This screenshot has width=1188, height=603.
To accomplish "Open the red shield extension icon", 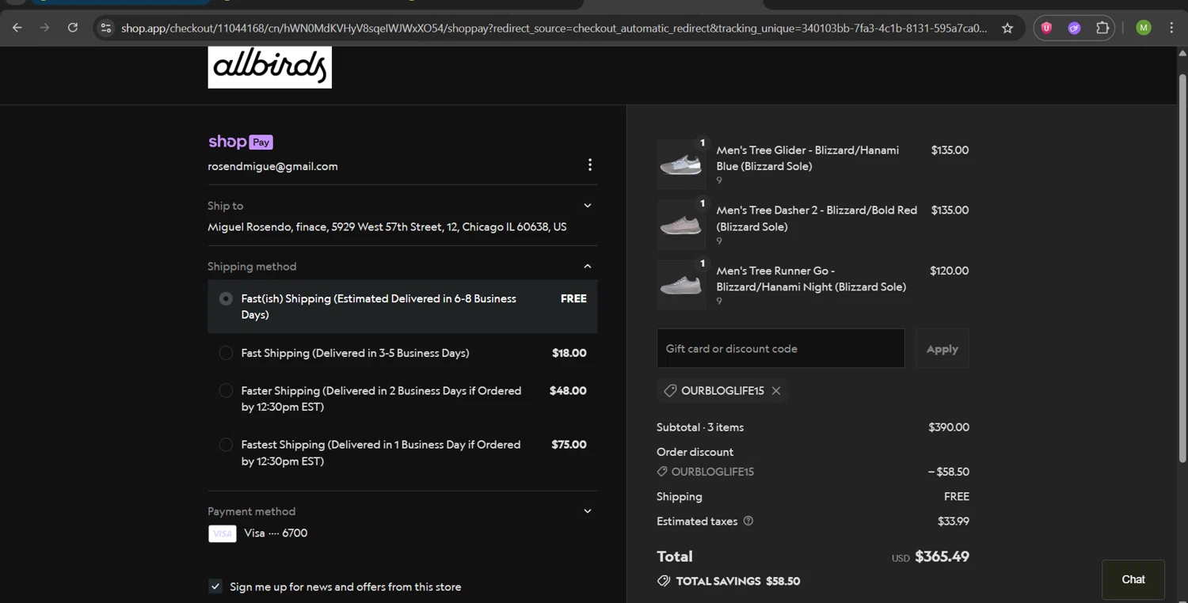I will tap(1046, 28).
